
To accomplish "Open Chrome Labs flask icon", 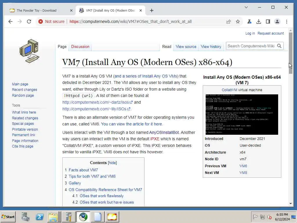I will [249, 21].
